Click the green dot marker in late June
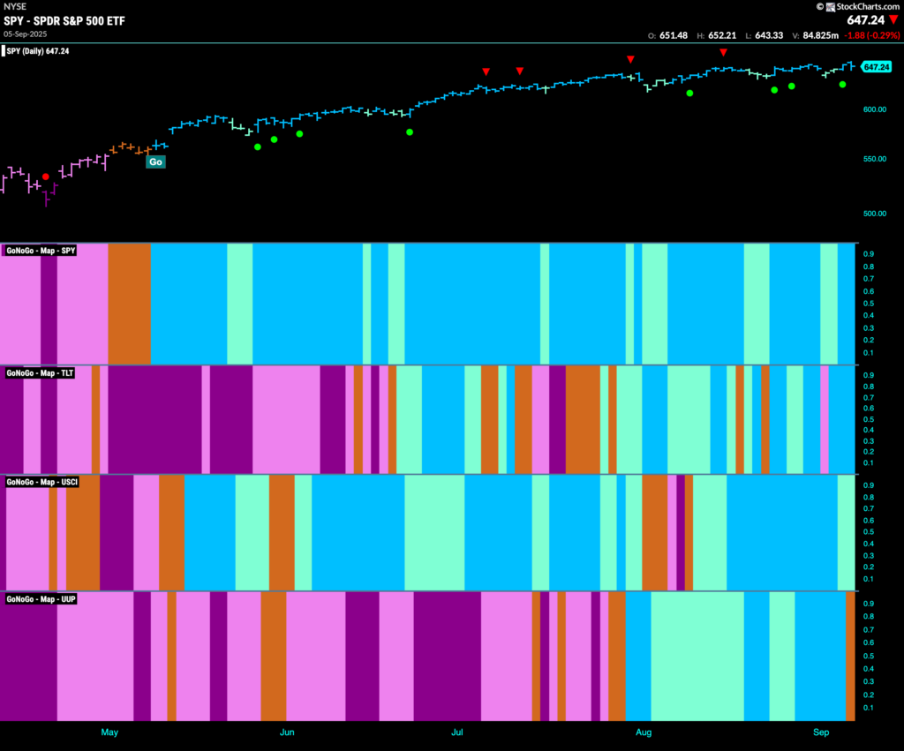Screen dimensions: 904x751 coord(410,132)
